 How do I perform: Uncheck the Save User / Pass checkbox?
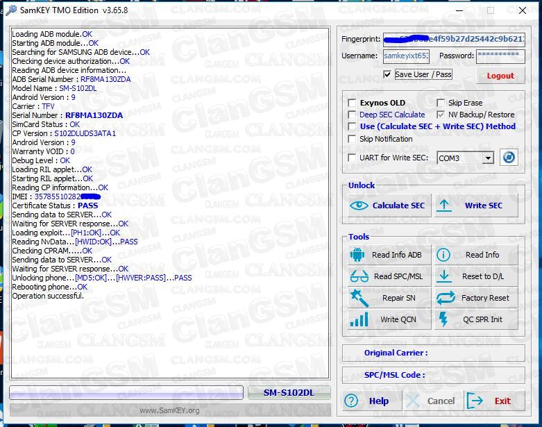point(387,74)
